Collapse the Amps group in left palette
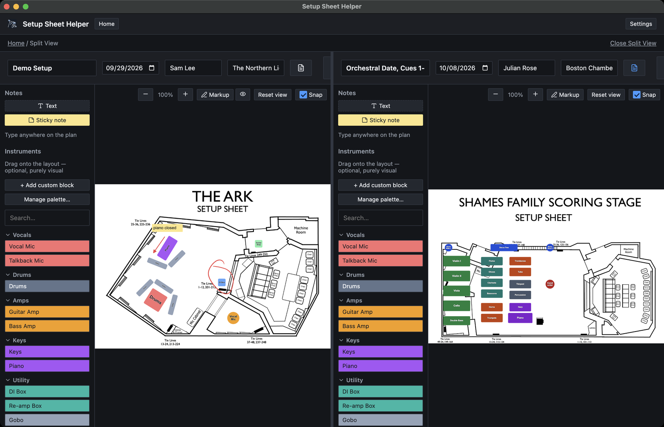The width and height of the screenshot is (664, 427). (8, 300)
